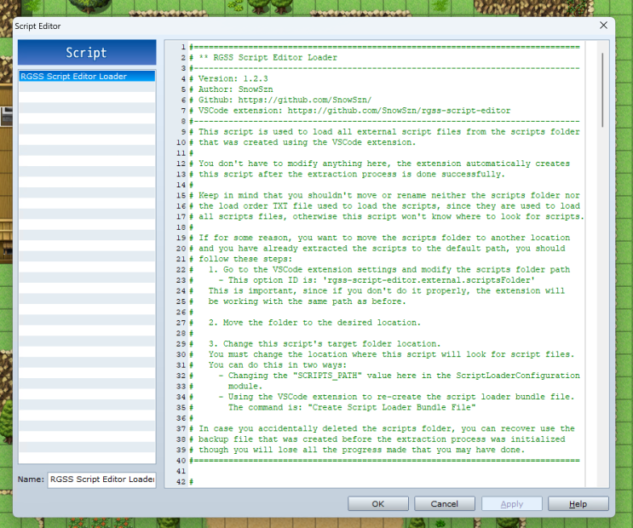Image resolution: width=633 pixels, height=528 pixels.
Task: Click the Name input field
Action: [101, 479]
